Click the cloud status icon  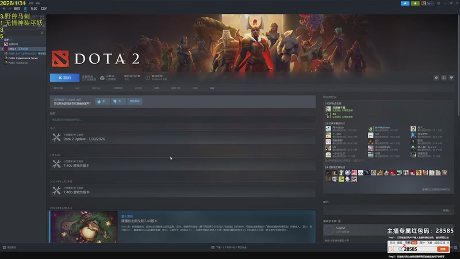tap(102, 78)
